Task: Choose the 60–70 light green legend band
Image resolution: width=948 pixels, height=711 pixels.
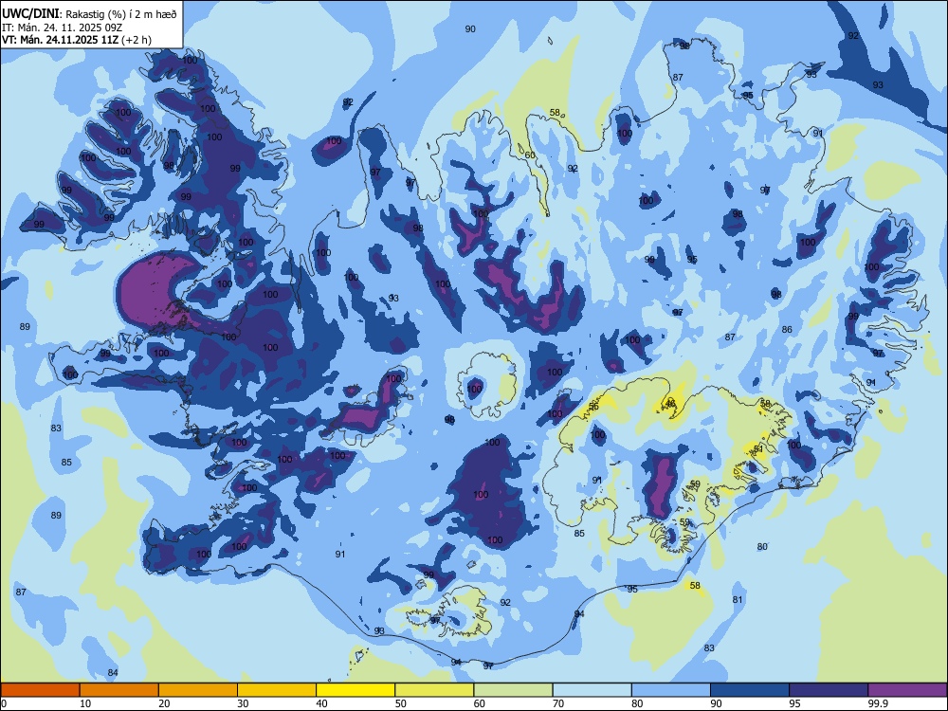Action: tap(513, 690)
